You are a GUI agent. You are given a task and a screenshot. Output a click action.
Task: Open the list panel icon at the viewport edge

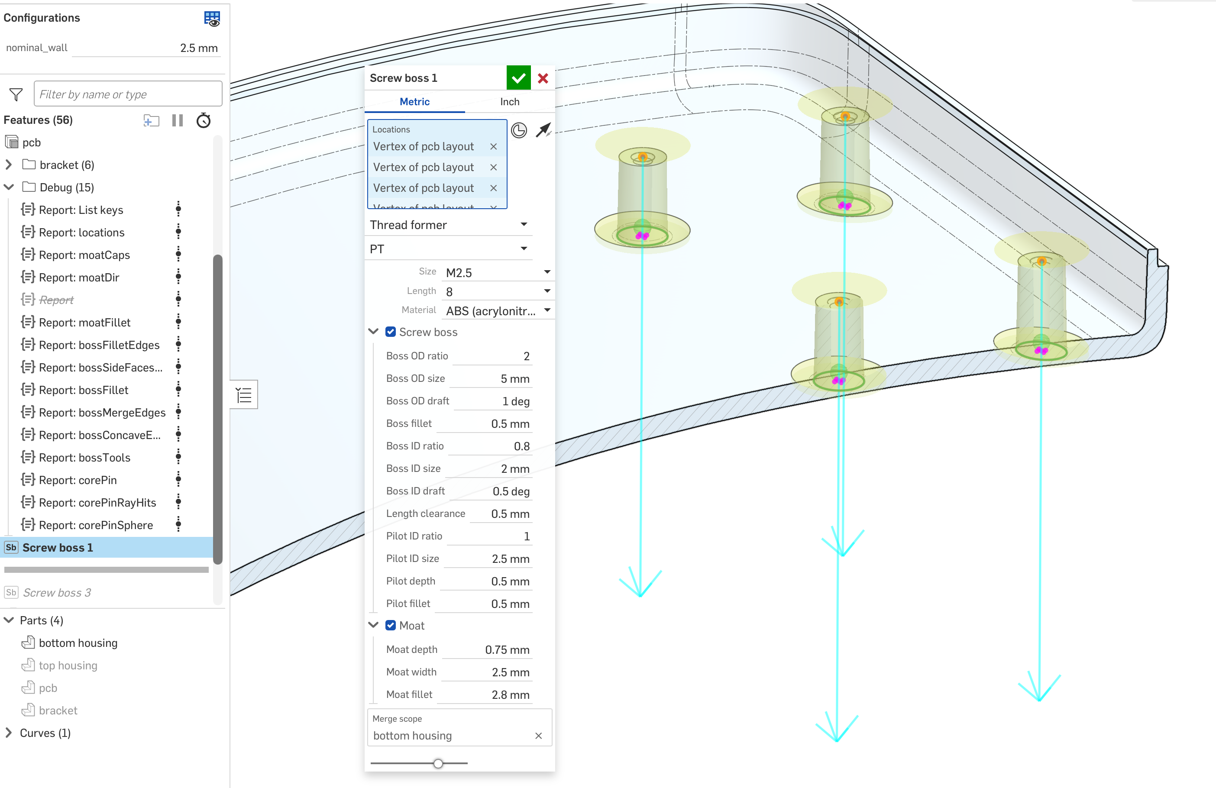pyautogui.click(x=244, y=395)
